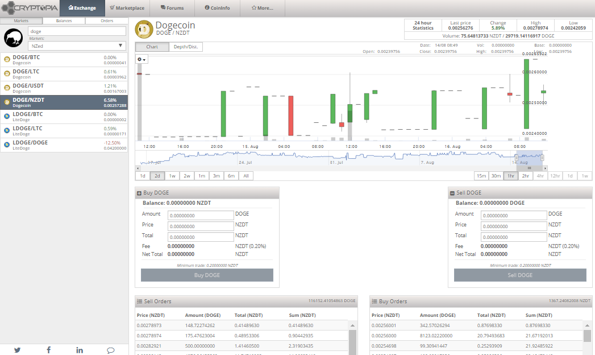Click the large Dogecoin logo icon
This screenshot has height=355, width=595.
pos(144,30)
